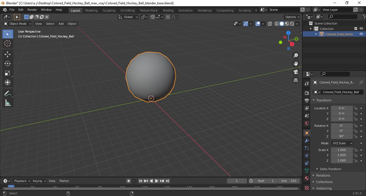Switch perspective/orthographic grid icon

pyautogui.click(x=296, y=80)
